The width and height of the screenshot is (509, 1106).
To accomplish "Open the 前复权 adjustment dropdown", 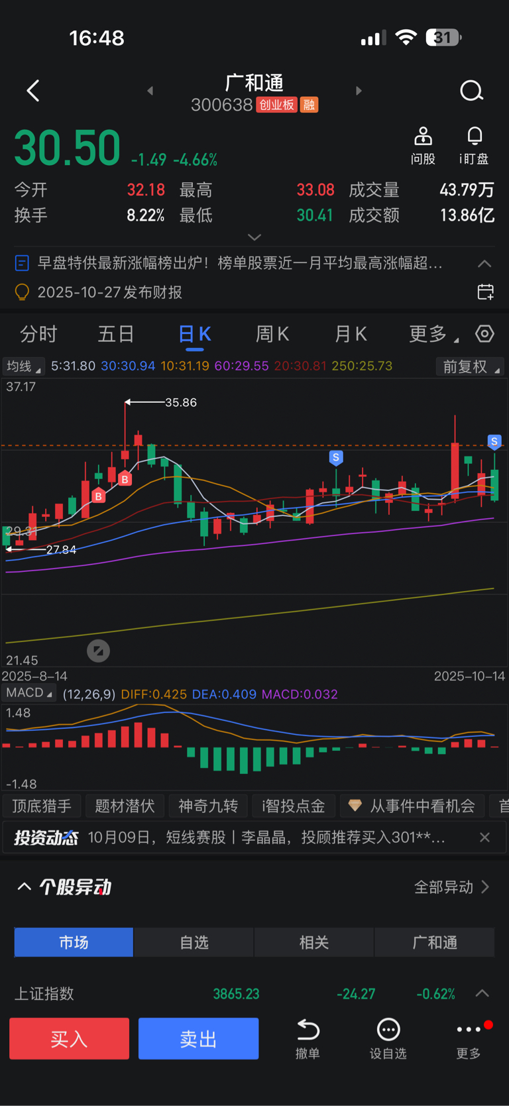I will 470,366.
